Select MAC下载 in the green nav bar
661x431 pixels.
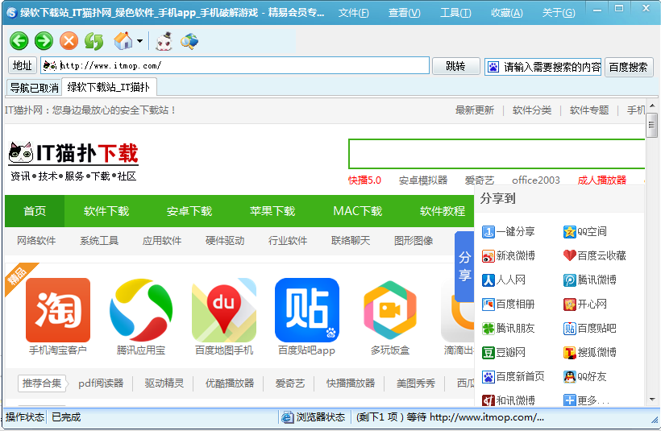[x=357, y=211]
